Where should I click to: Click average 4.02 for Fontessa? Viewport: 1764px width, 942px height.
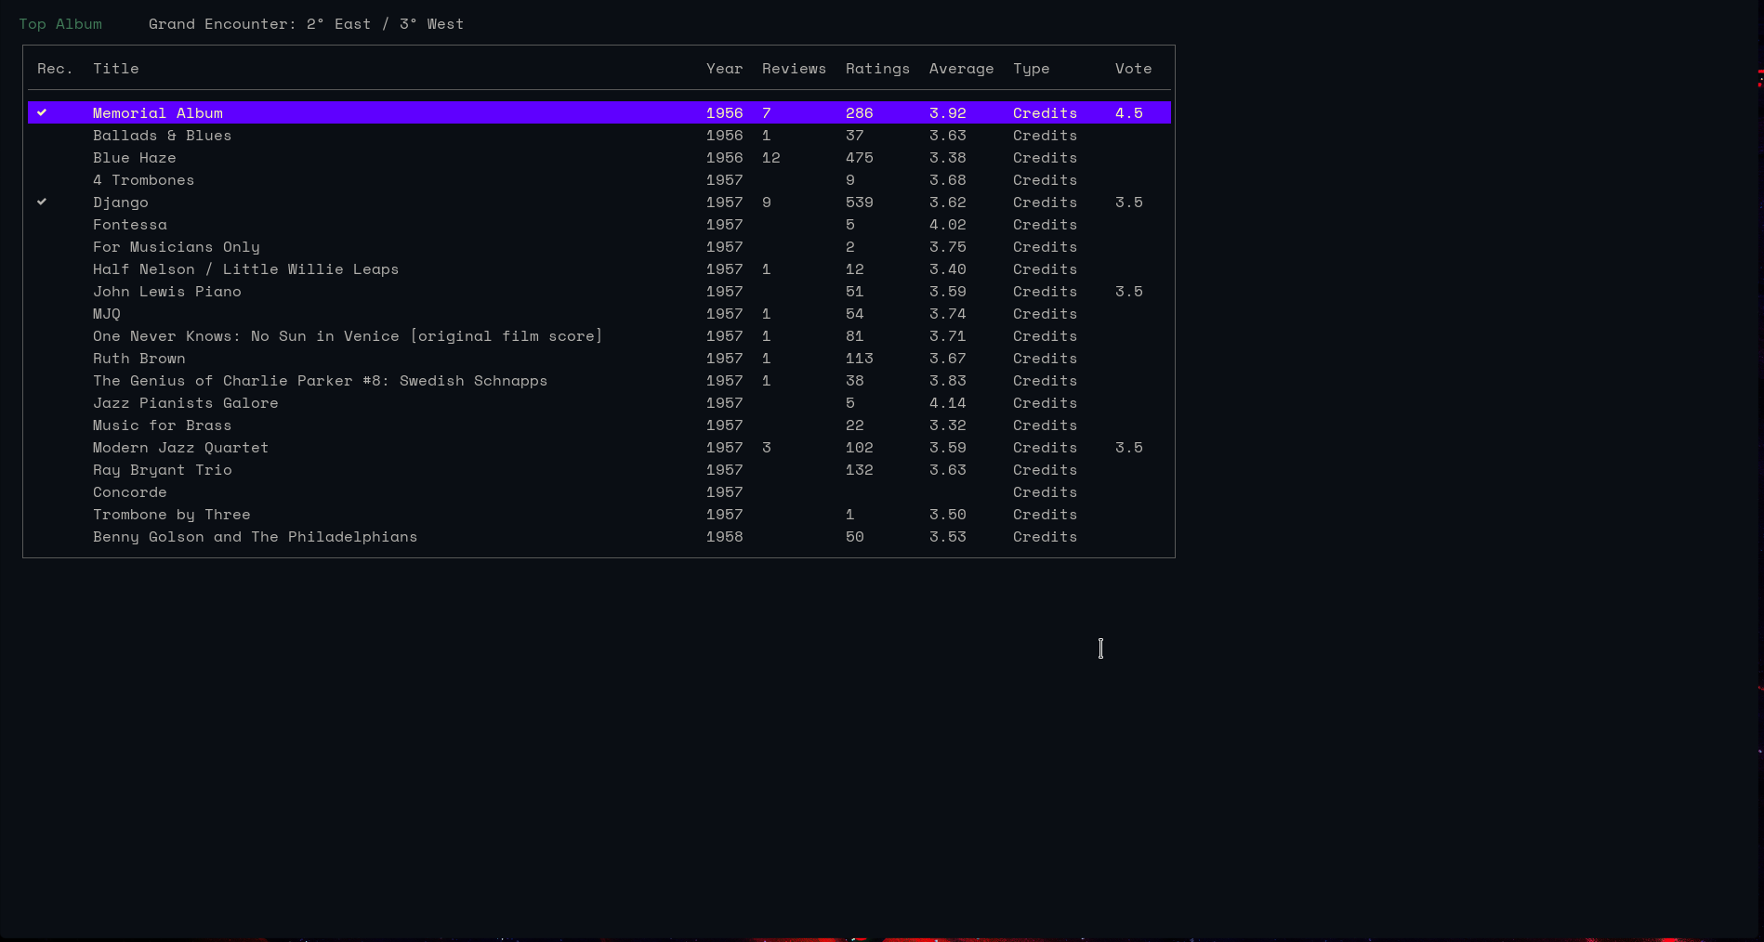point(948,225)
